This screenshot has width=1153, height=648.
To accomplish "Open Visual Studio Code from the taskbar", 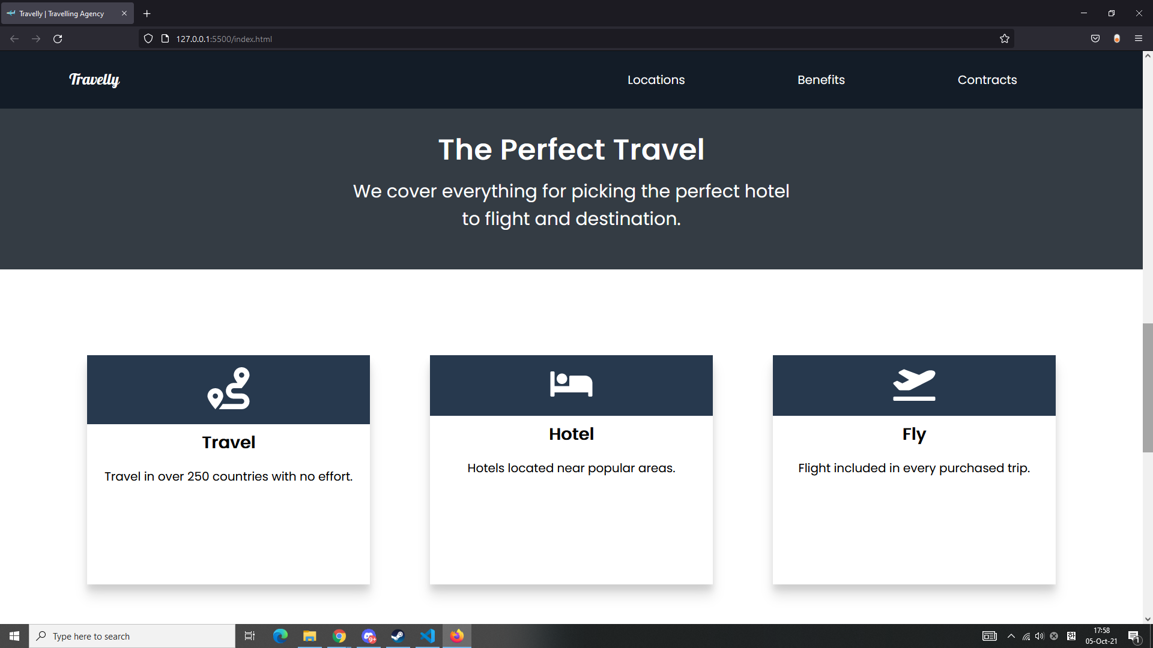I will (427, 635).
